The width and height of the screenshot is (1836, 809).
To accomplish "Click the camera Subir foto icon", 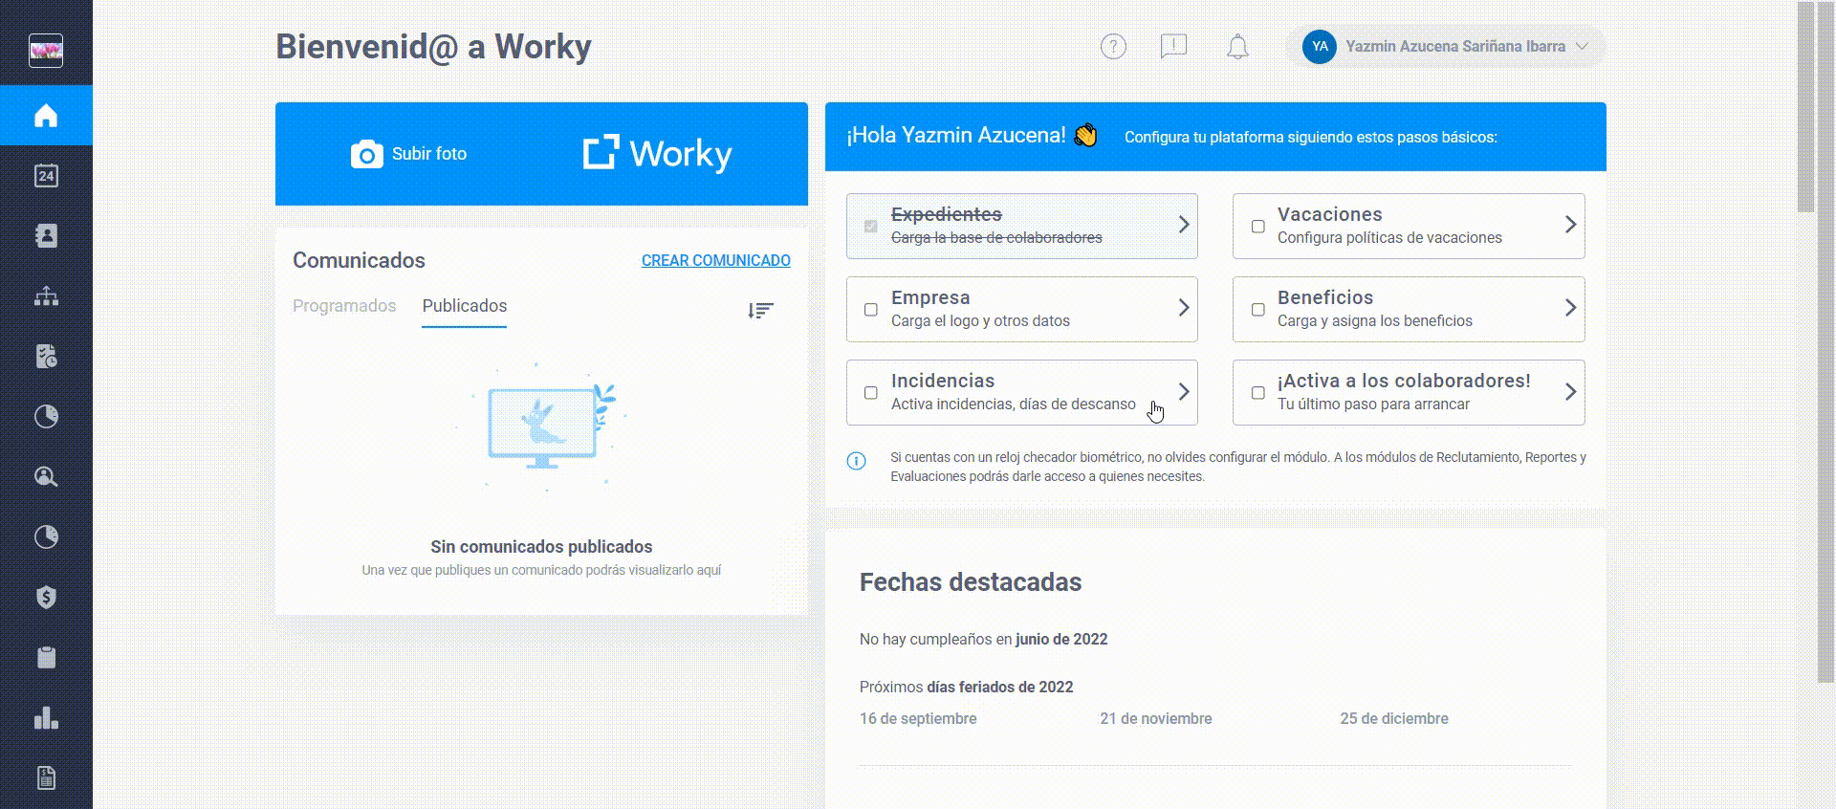I will 366,154.
